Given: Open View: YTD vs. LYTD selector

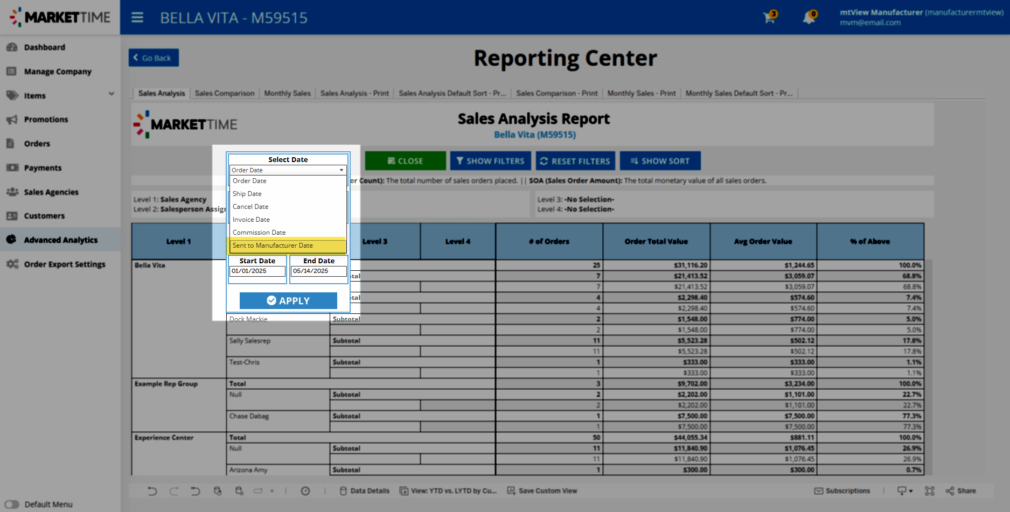Looking at the screenshot, I should click(x=448, y=491).
